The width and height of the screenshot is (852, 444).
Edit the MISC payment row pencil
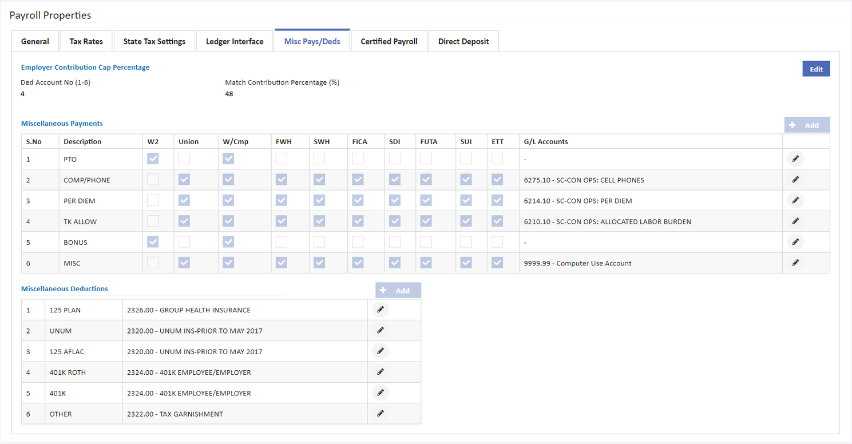(795, 263)
